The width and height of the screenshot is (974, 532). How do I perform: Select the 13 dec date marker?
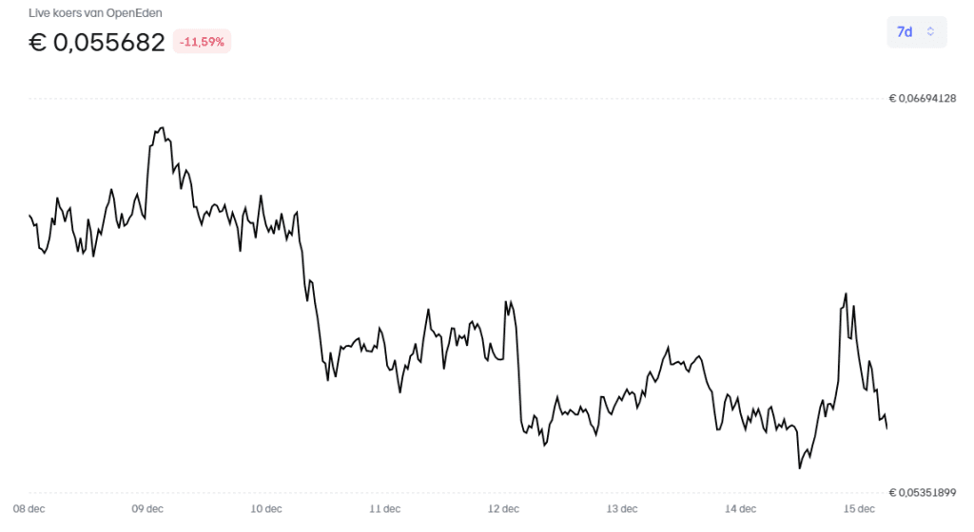point(621,509)
